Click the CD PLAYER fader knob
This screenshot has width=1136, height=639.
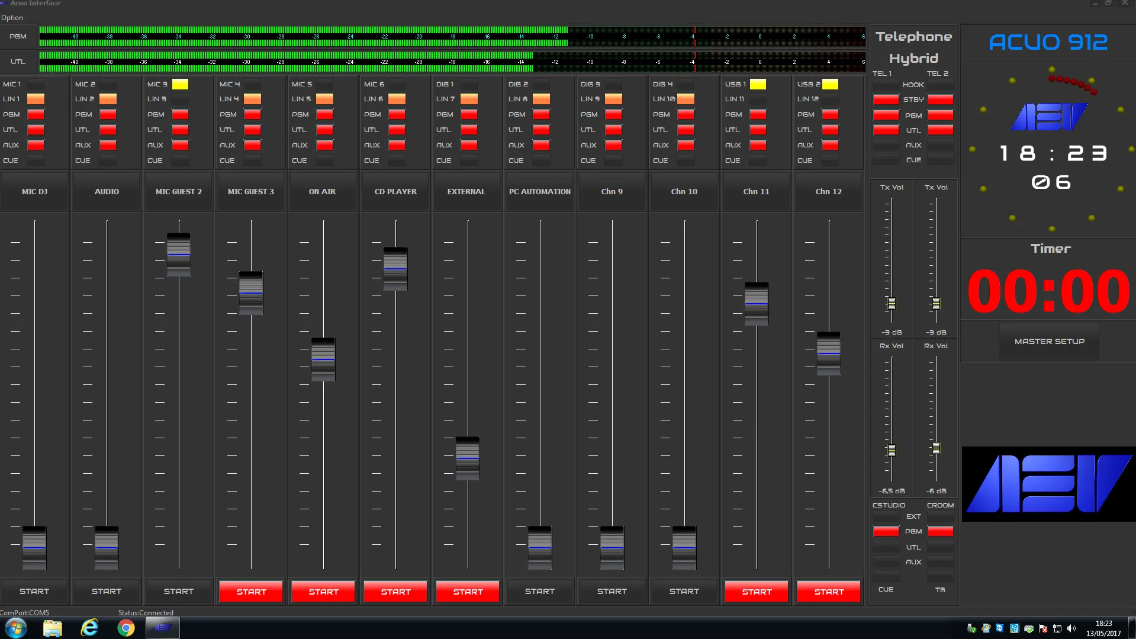[x=395, y=268]
